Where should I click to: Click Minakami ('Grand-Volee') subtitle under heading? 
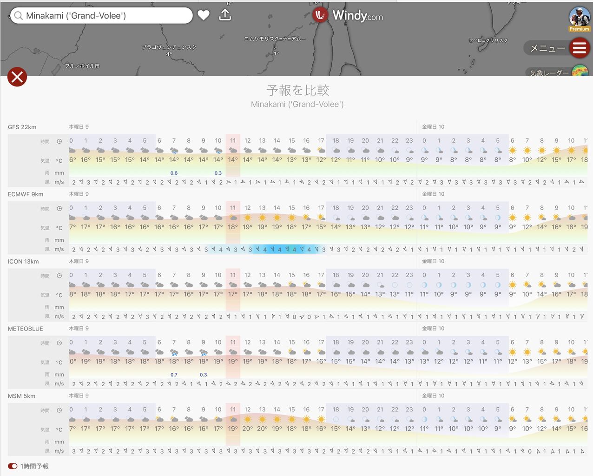tap(297, 104)
